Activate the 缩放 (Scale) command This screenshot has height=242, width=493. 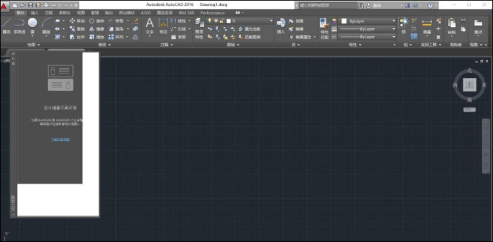pyautogui.click(x=97, y=37)
